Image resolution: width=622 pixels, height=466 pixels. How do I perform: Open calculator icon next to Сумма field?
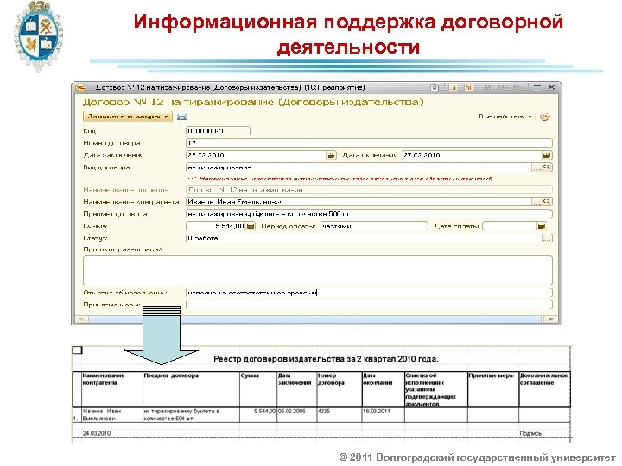click(251, 226)
